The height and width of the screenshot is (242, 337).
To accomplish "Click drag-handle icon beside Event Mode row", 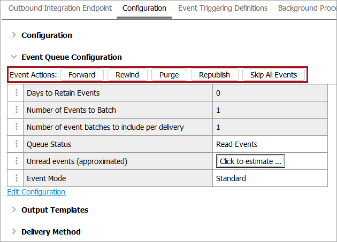I will pyautogui.click(x=16, y=178).
